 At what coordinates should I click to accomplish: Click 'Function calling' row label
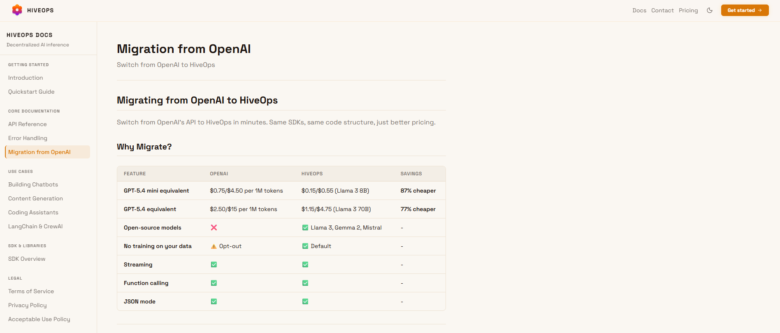point(146,283)
